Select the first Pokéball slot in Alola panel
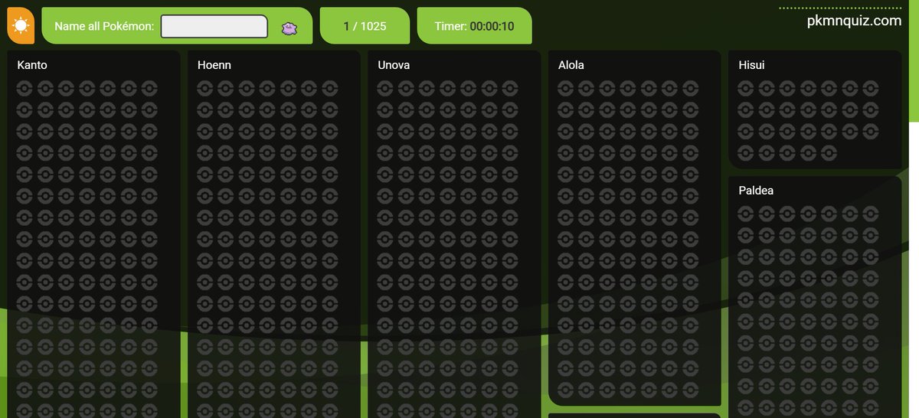The height and width of the screenshot is (418, 919). (x=565, y=88)
